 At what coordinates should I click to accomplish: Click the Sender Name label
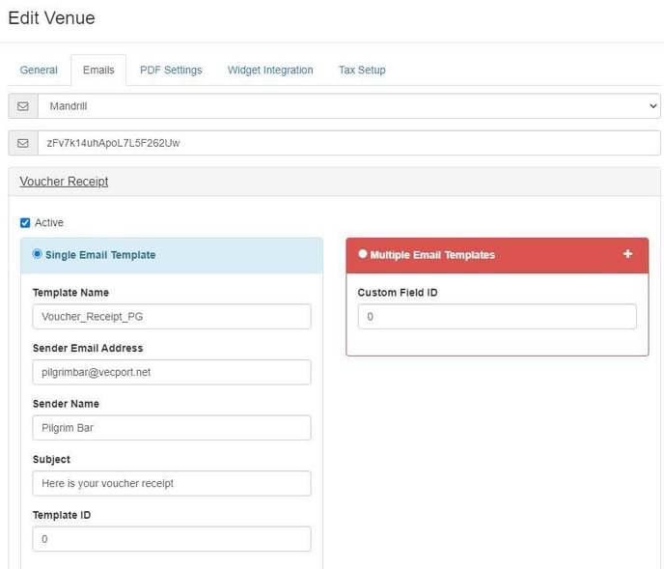pos(66,404)
